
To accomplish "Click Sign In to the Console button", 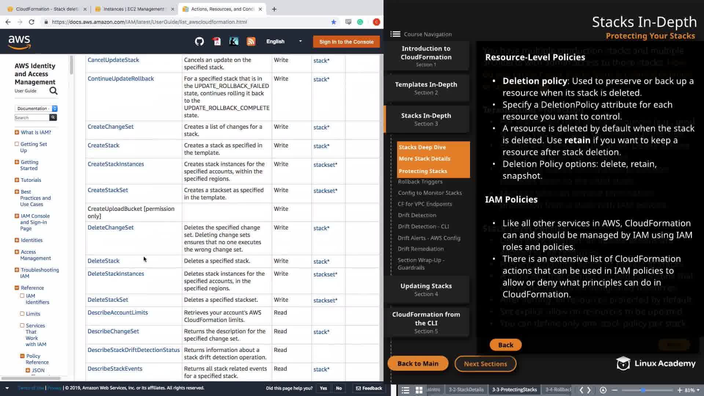I will point(346,42).
